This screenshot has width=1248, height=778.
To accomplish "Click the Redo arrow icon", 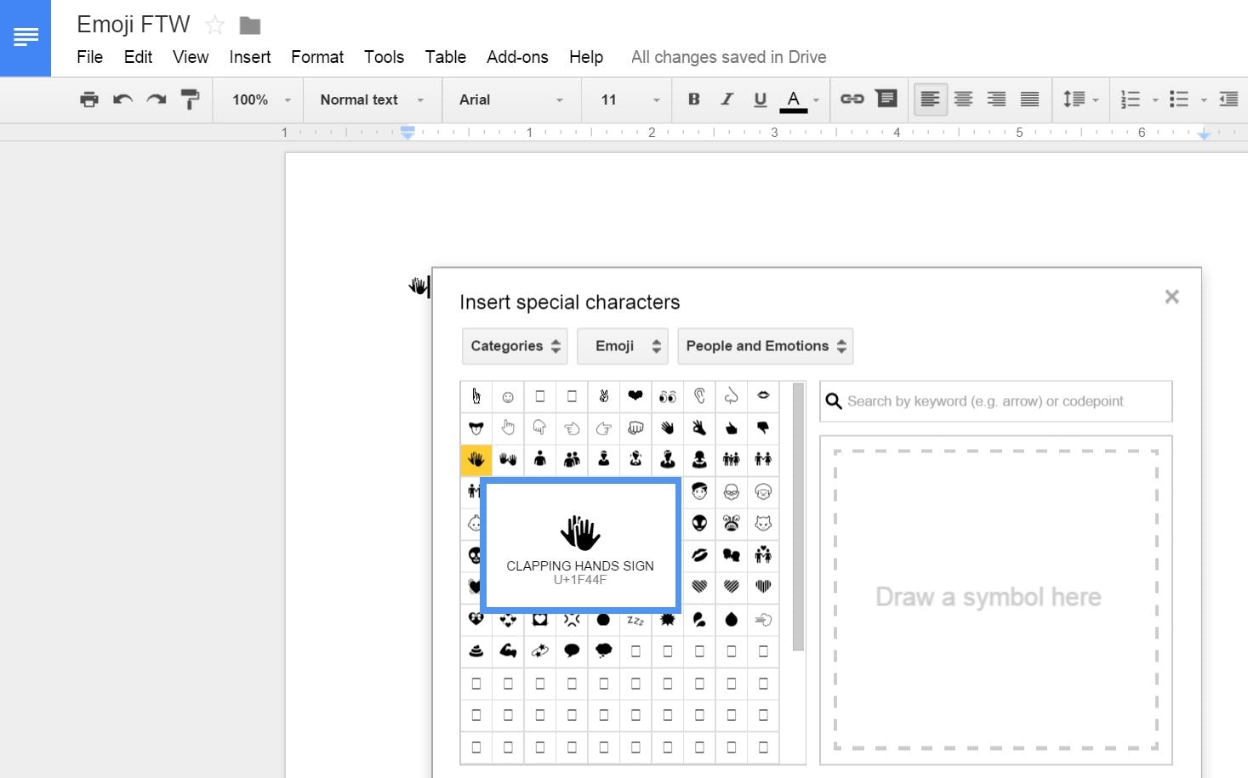I will pos(156,99).
